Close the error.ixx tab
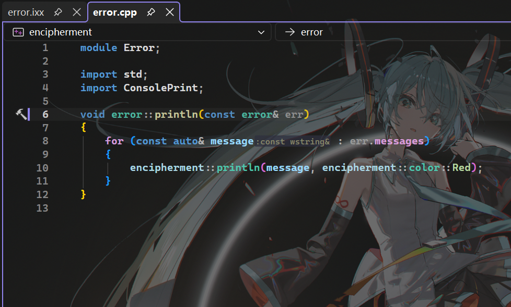The height and width of the screenshot is (307, 511). coord(76,12)
